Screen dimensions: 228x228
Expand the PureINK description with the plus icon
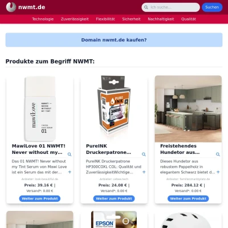pyautogui.click(x=144, y=172)
